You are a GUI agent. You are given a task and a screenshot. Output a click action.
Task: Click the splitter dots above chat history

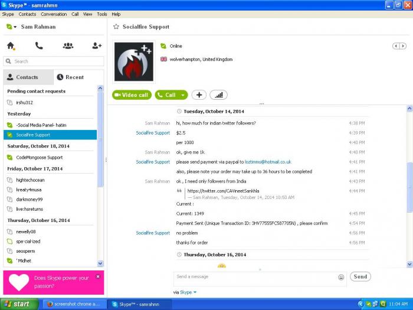point(261,104)
